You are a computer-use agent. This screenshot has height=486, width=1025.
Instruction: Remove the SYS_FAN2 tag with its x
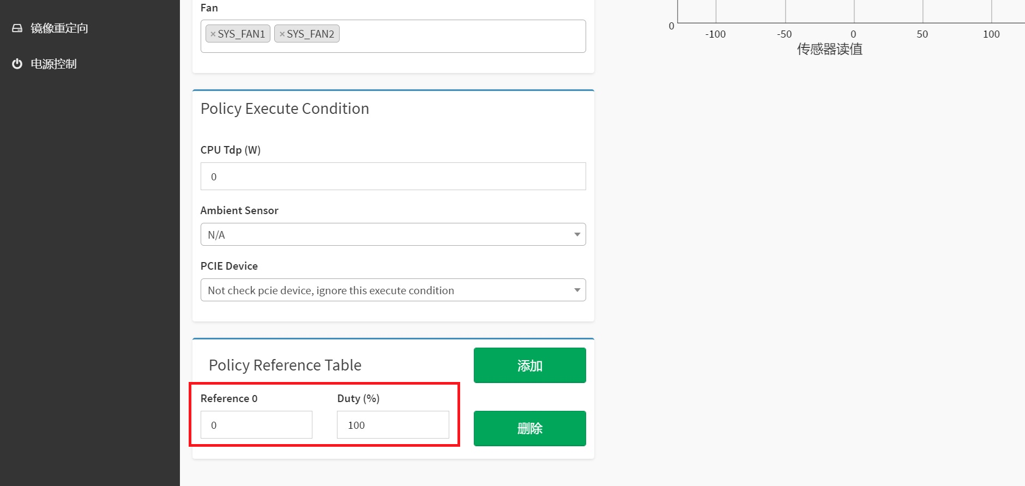[282, 34]
